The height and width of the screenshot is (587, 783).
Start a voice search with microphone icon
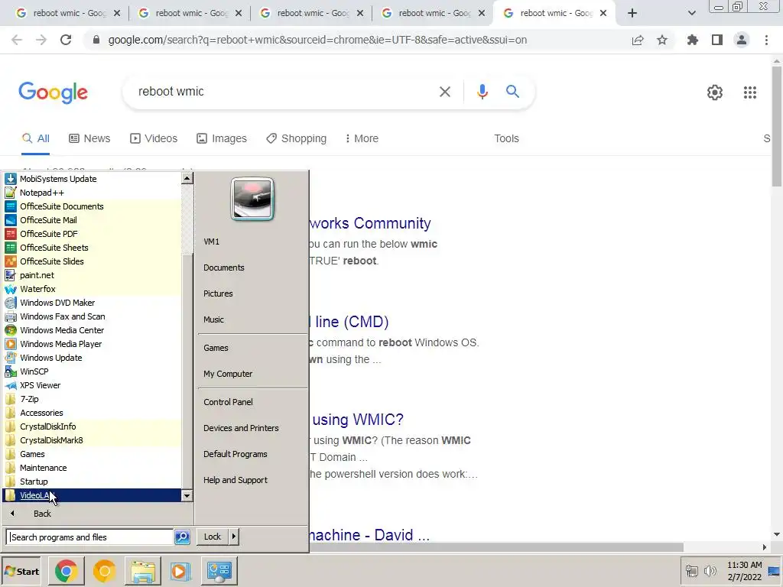[482, 92]
